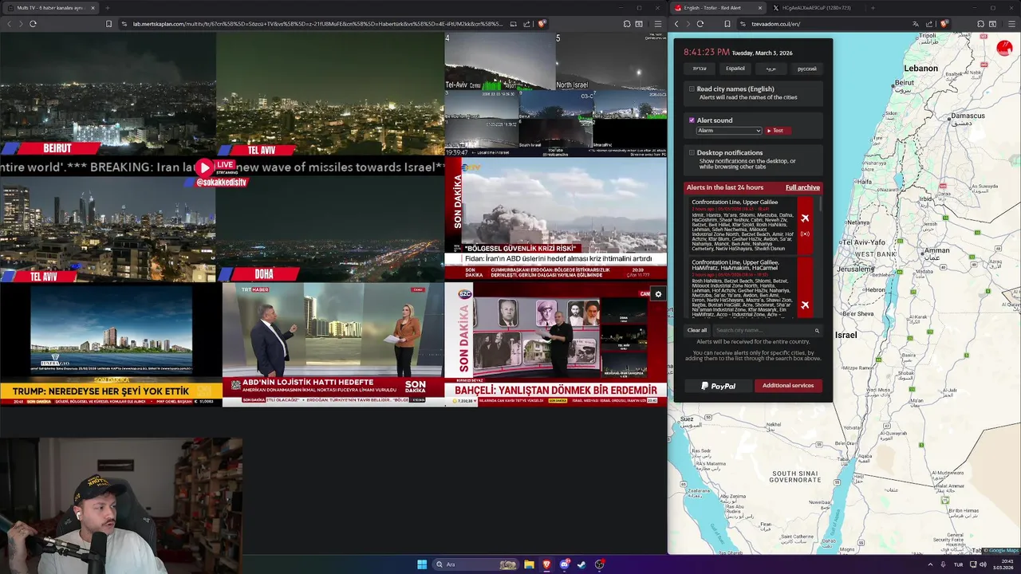Test the alert sound
This screenshot has height=574, width=1021.
click(778, 131)
